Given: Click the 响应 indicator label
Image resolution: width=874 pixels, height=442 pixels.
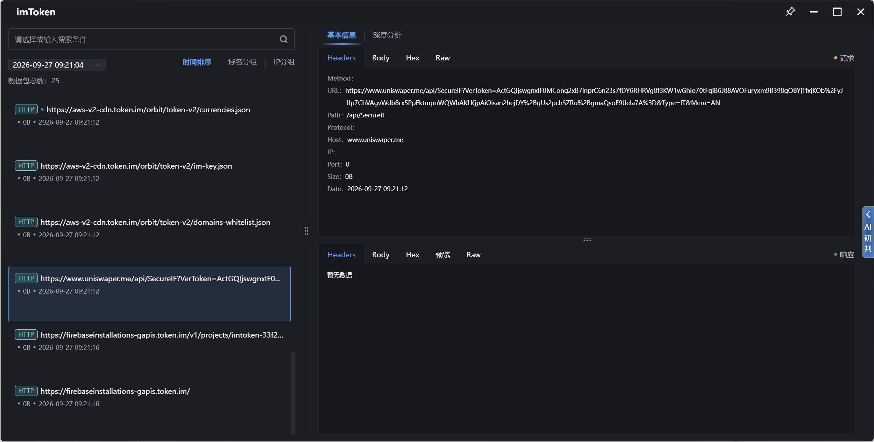Looking at the screenshot, I should pos(844,255).
